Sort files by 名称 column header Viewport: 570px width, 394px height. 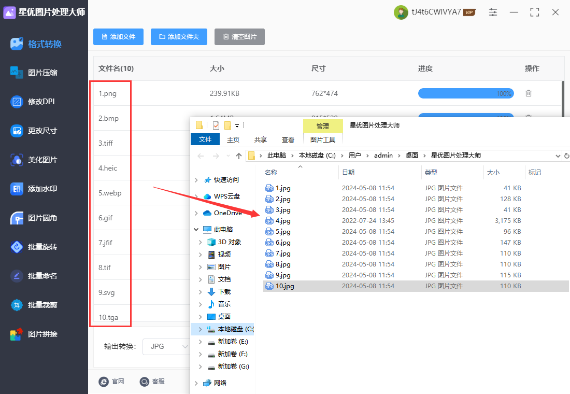(x=271, y=173)
